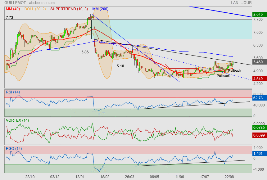Image resolution: width=267 pixels, height=180 pixels.
Task: Select the red 0.0599 vortex value tag
Action: (x=259, y=135)
